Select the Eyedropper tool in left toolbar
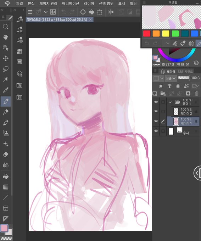Screen dimensions: 201x241 click(x=6, y=90)
